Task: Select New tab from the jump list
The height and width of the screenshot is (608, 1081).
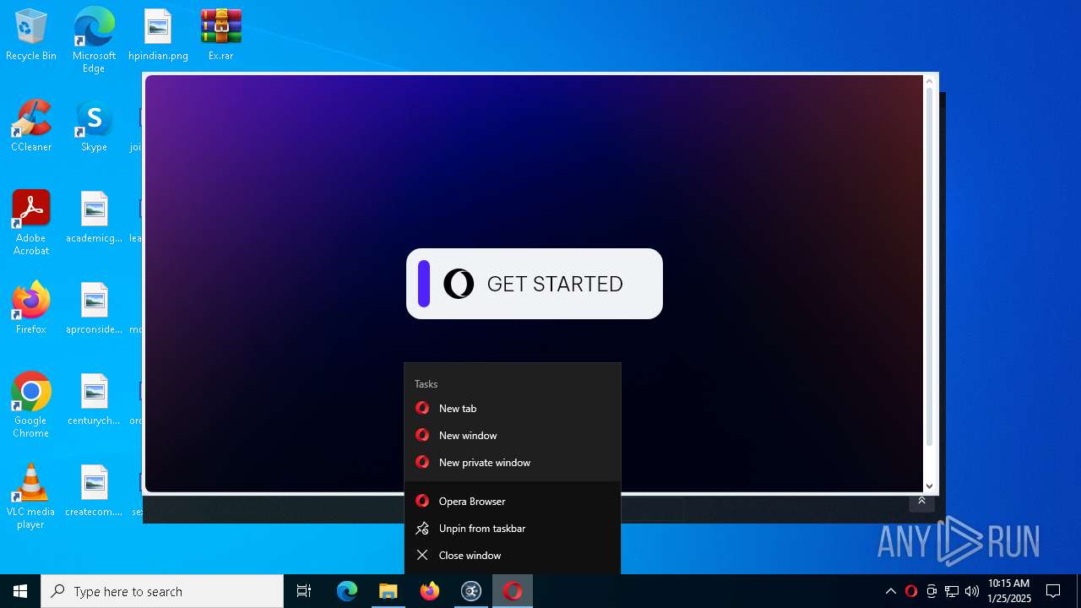Action: click(x=513, y=409)
